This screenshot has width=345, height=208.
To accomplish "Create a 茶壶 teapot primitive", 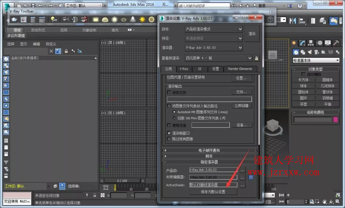I will 304,104.
